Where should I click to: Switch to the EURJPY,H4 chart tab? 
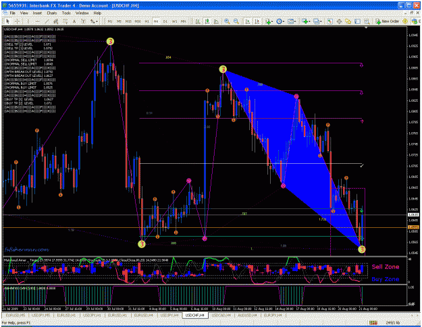pyautogui.click(x=273, y=315)
